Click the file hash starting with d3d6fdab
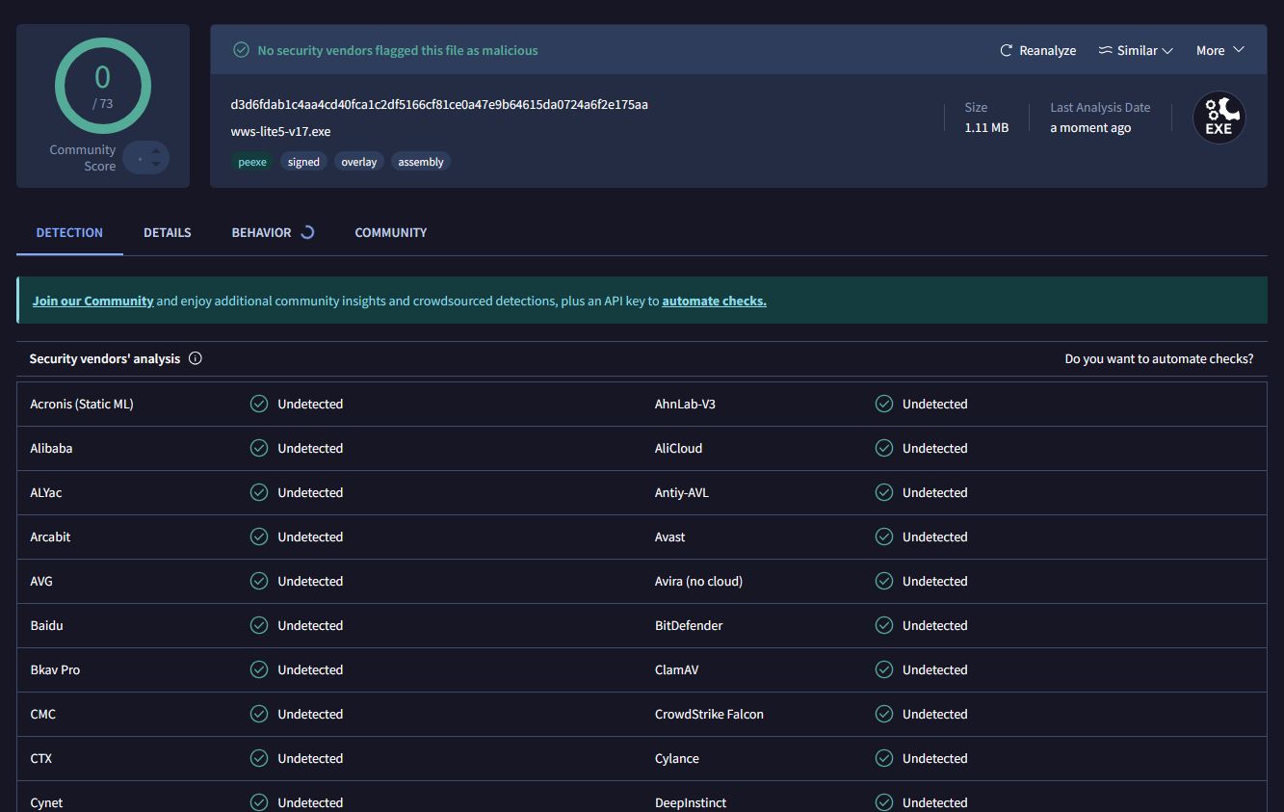This screenshot has height=812, width=1284. click(439, 104)
